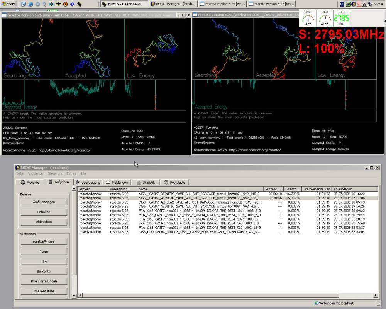Launch the black chip MBM quick launch icon
The height and width of the screenshot is (309, 386).
(x=79, y=4)
